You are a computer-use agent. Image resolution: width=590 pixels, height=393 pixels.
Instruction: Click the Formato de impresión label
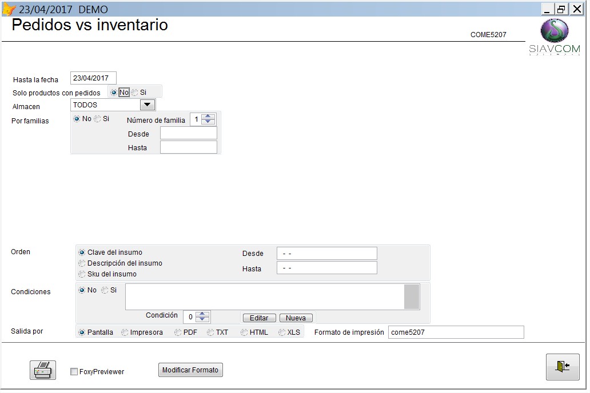pyautogui.click(x=349, y=332)
